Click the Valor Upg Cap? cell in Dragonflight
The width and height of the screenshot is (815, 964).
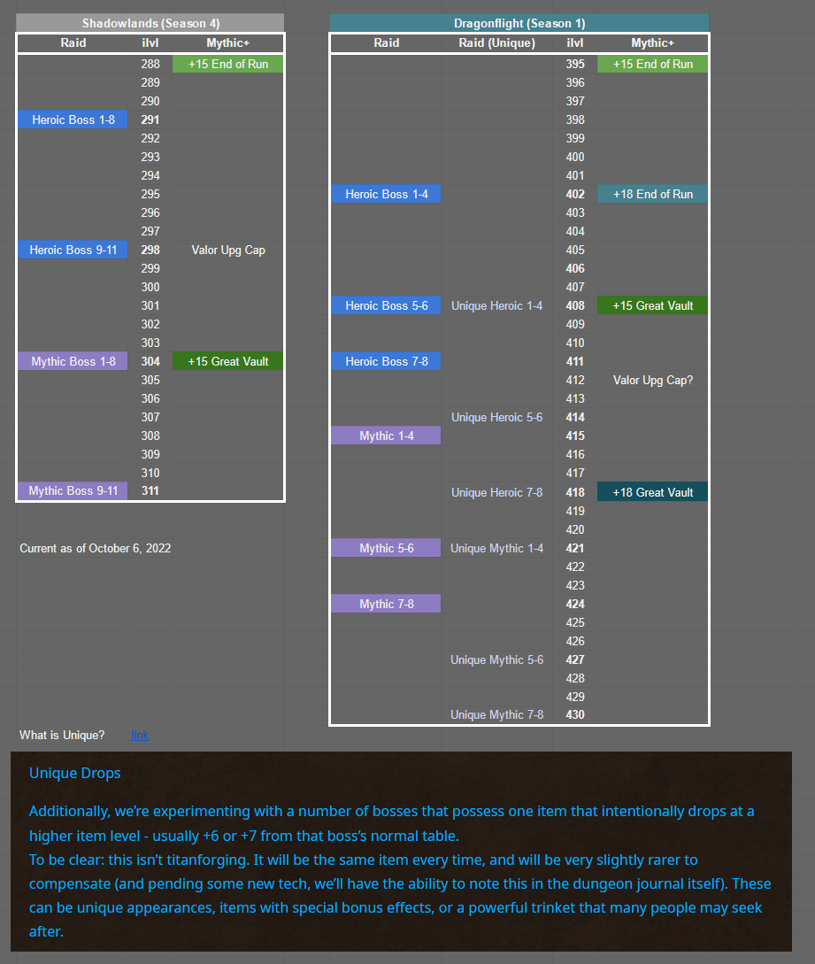[652, 381]
